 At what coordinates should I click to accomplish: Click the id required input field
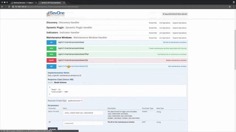point(83,124)
